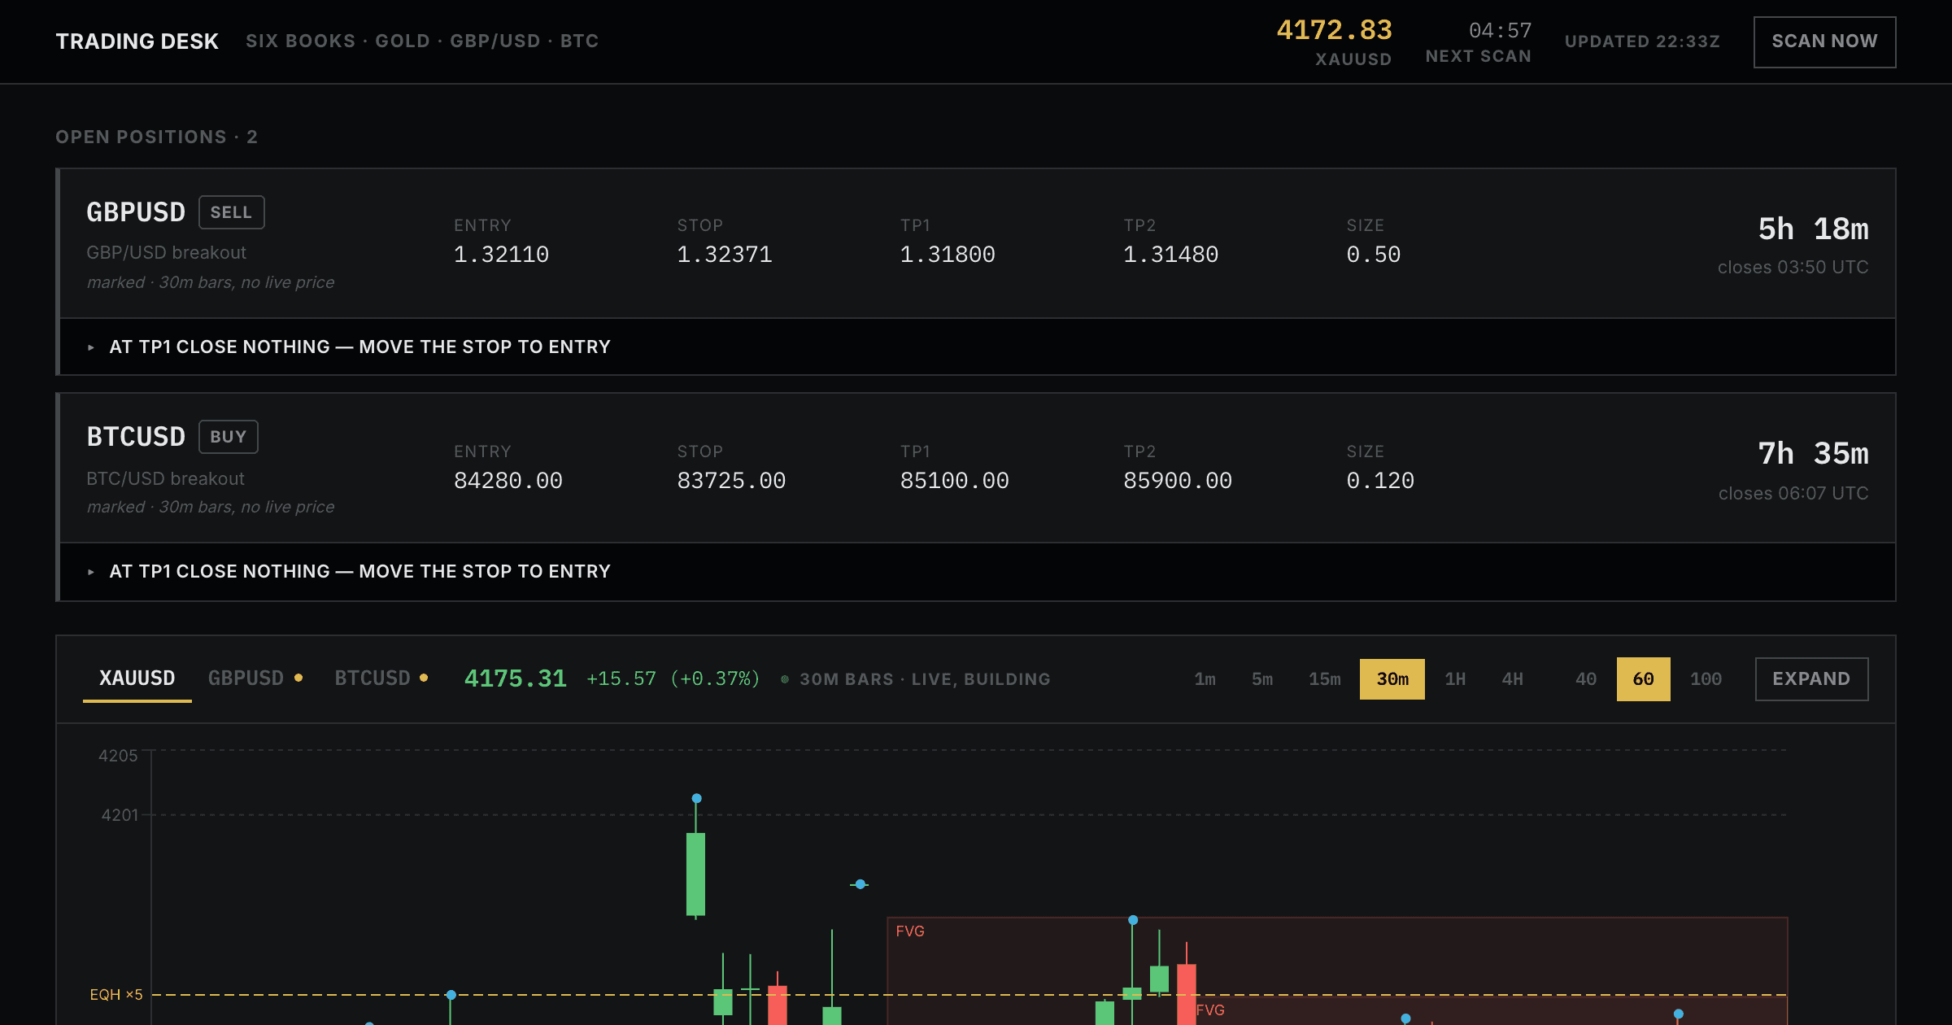Click GBPUSD size value 0.50
This screenshot has width=1952, height=1025.
pyautogui.click(x=1373, y=255)
